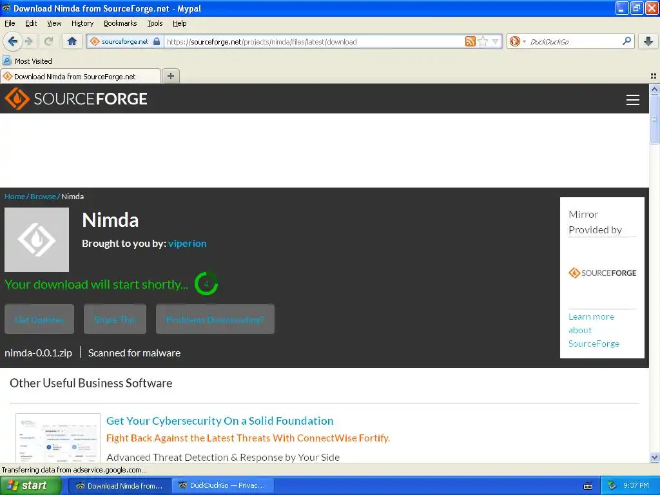The width and height of the screenshot is (660, 495).
Task: Click the Scanned for malware text
Action: (x=134, y=353)
